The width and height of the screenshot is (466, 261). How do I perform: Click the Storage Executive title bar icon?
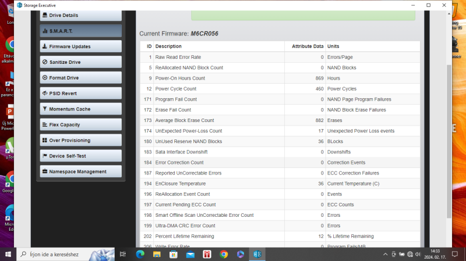tap(20, 5)
